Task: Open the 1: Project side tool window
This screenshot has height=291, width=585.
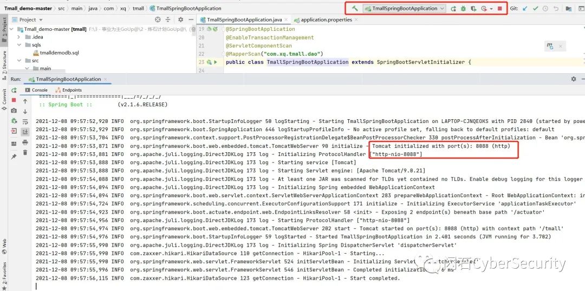Action: click(x=4, y=30)
